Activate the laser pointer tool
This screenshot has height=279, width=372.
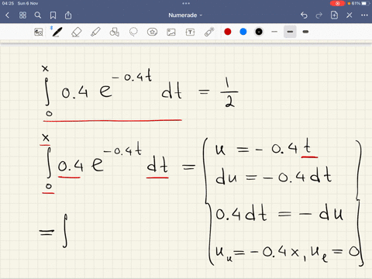pyautogui.click(x=209, y=32)
